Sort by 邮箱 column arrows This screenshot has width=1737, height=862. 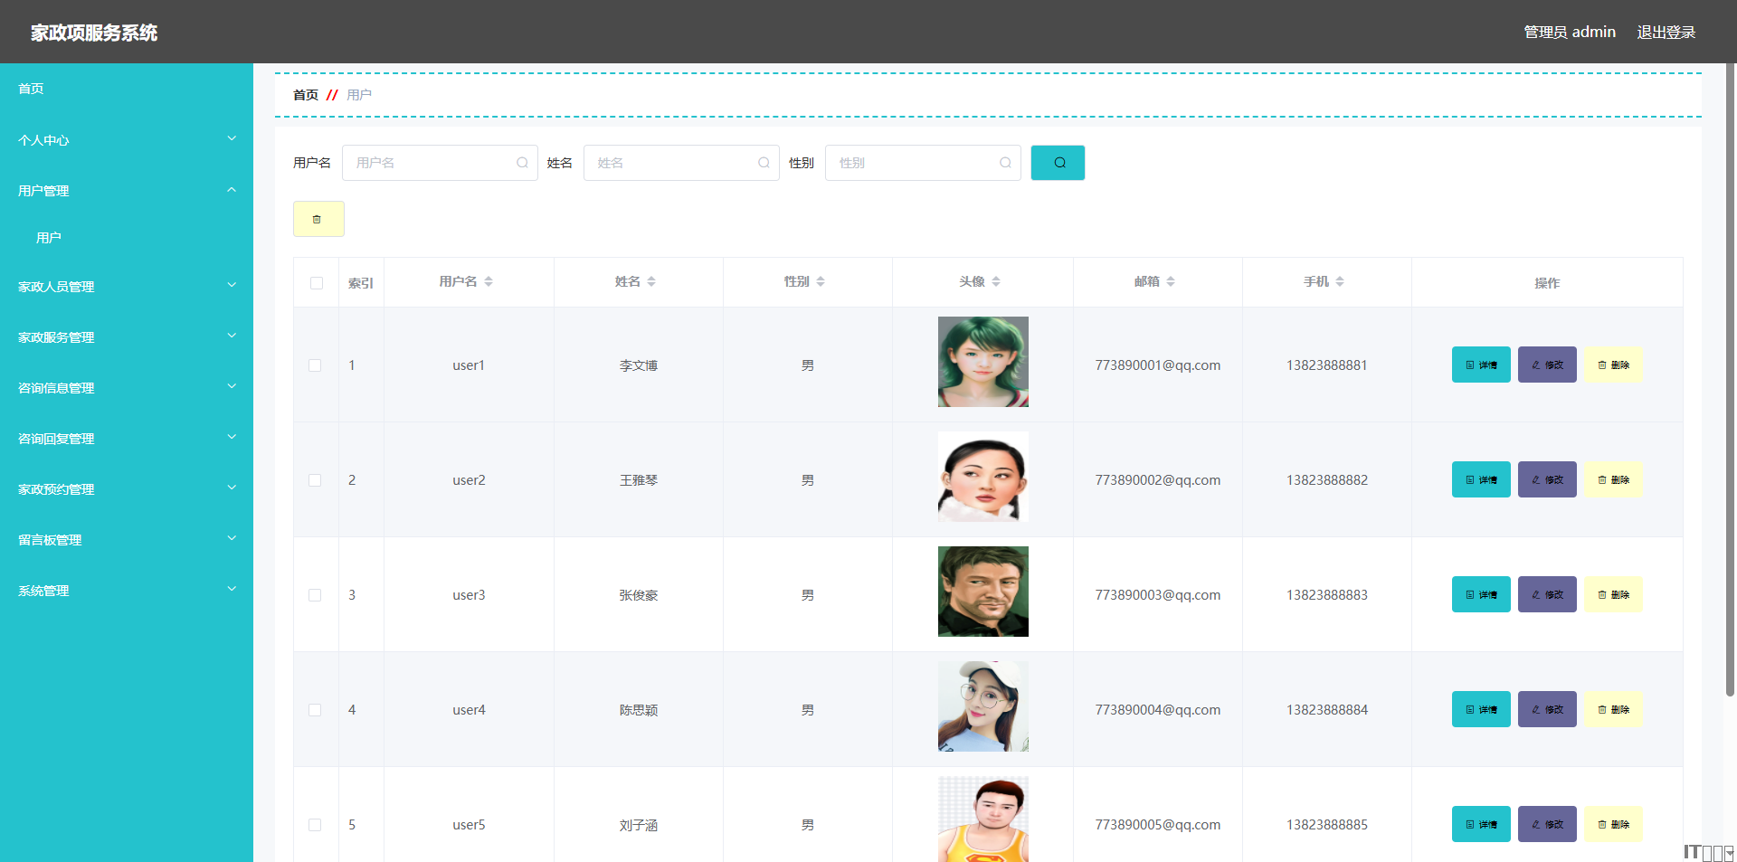tap(1171, 281)
